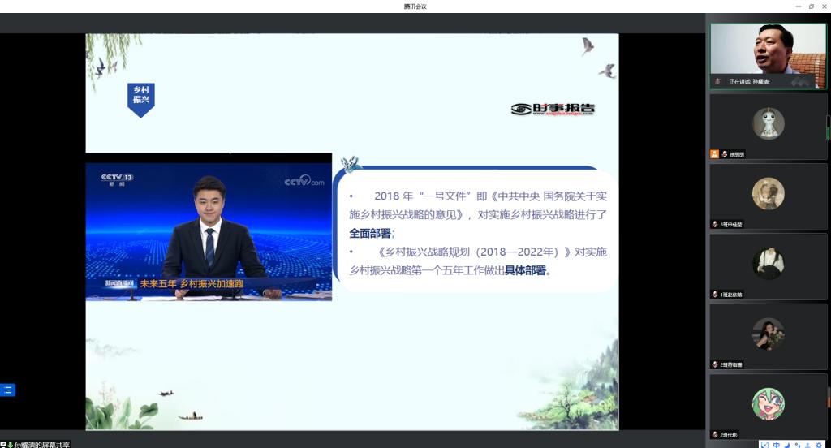
Task: Select the speaking presenter's video tile
Action: 768,54
